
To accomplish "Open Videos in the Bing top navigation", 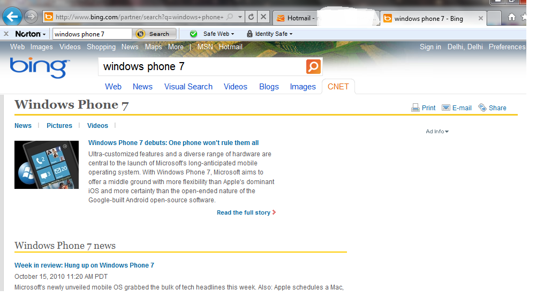I will [x=70, y=47].
